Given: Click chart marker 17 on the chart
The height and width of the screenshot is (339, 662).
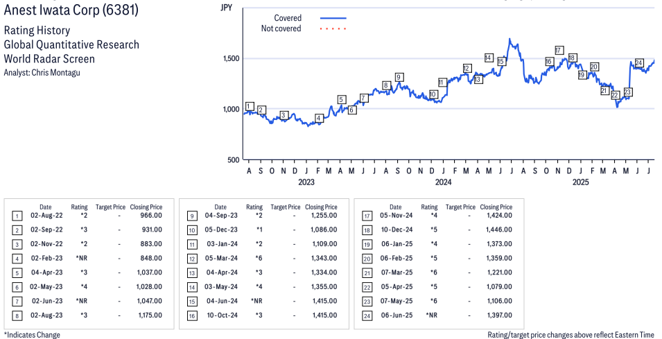Looking at the screenshot, I should click(x=559, y=50).
